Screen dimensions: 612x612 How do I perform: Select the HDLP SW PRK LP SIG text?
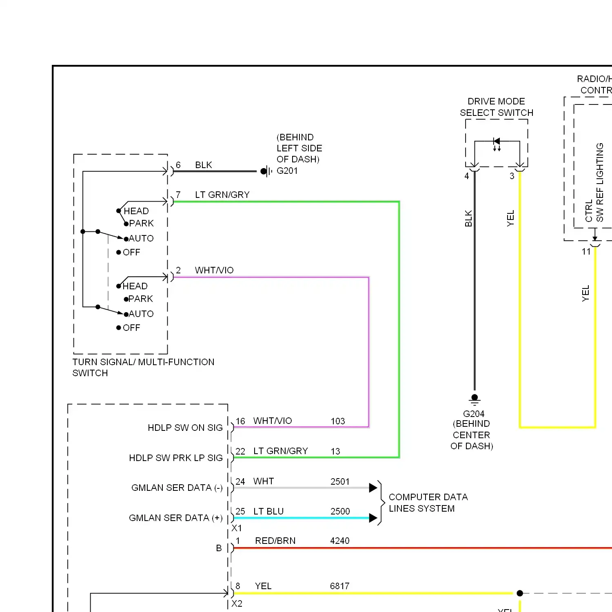(176, 458)
